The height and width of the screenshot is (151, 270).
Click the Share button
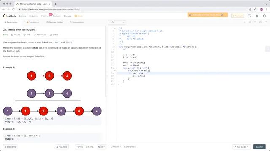click(x=54, y=34)
